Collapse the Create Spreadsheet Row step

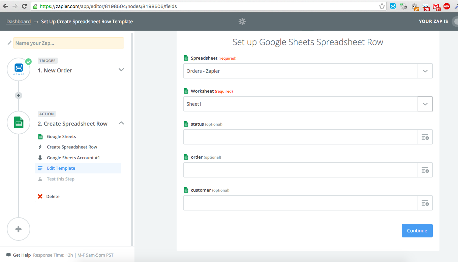pos(121,123)
